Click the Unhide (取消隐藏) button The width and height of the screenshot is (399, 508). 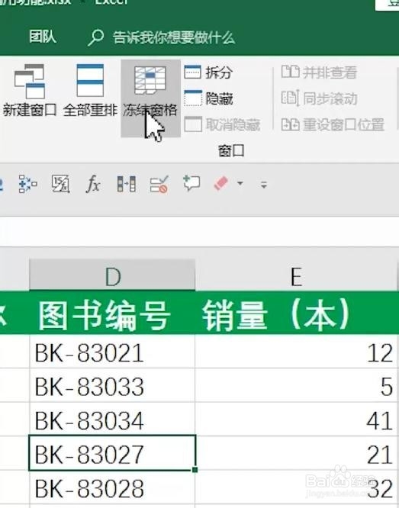(222, 124)
